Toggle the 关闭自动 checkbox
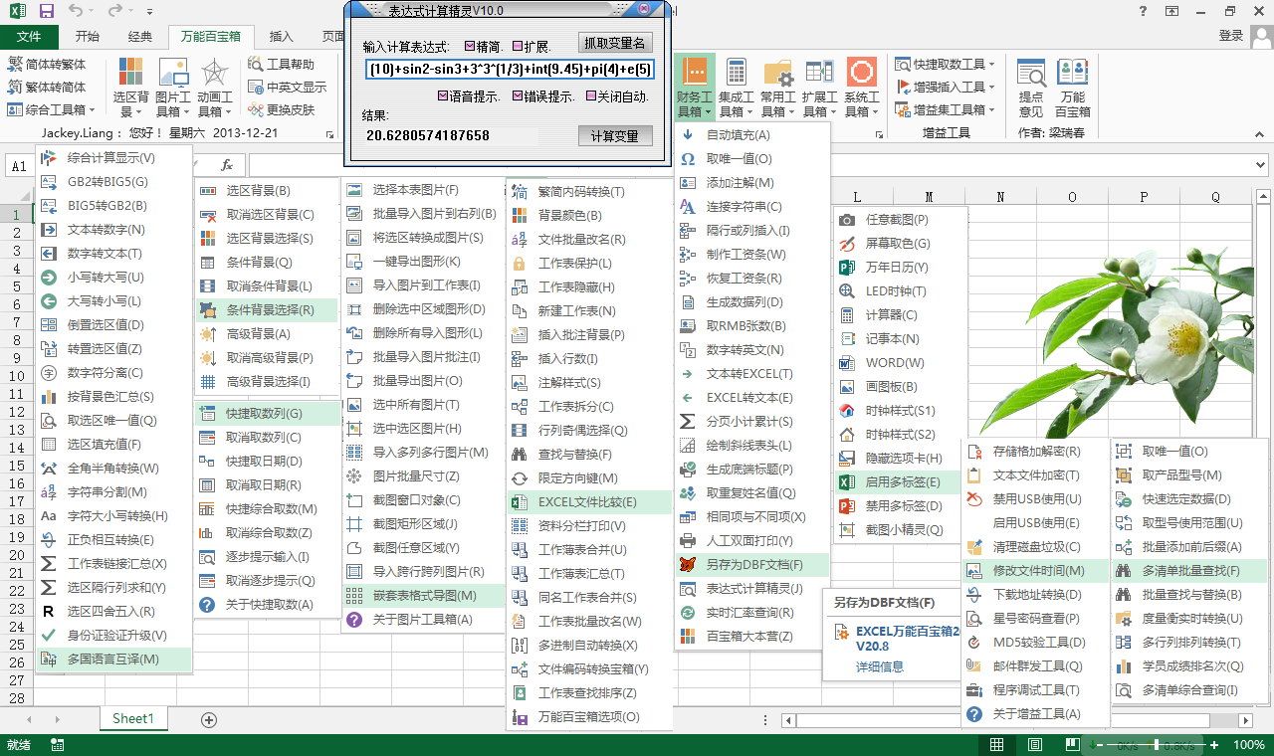The width and height of the screenshot is (1274, 756). (591, 96)
